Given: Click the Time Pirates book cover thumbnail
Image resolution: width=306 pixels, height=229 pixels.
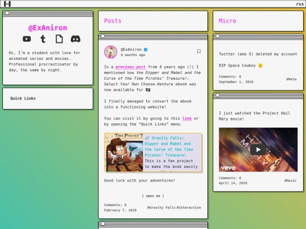Looking at the screenshot, I should coord(124,153).
